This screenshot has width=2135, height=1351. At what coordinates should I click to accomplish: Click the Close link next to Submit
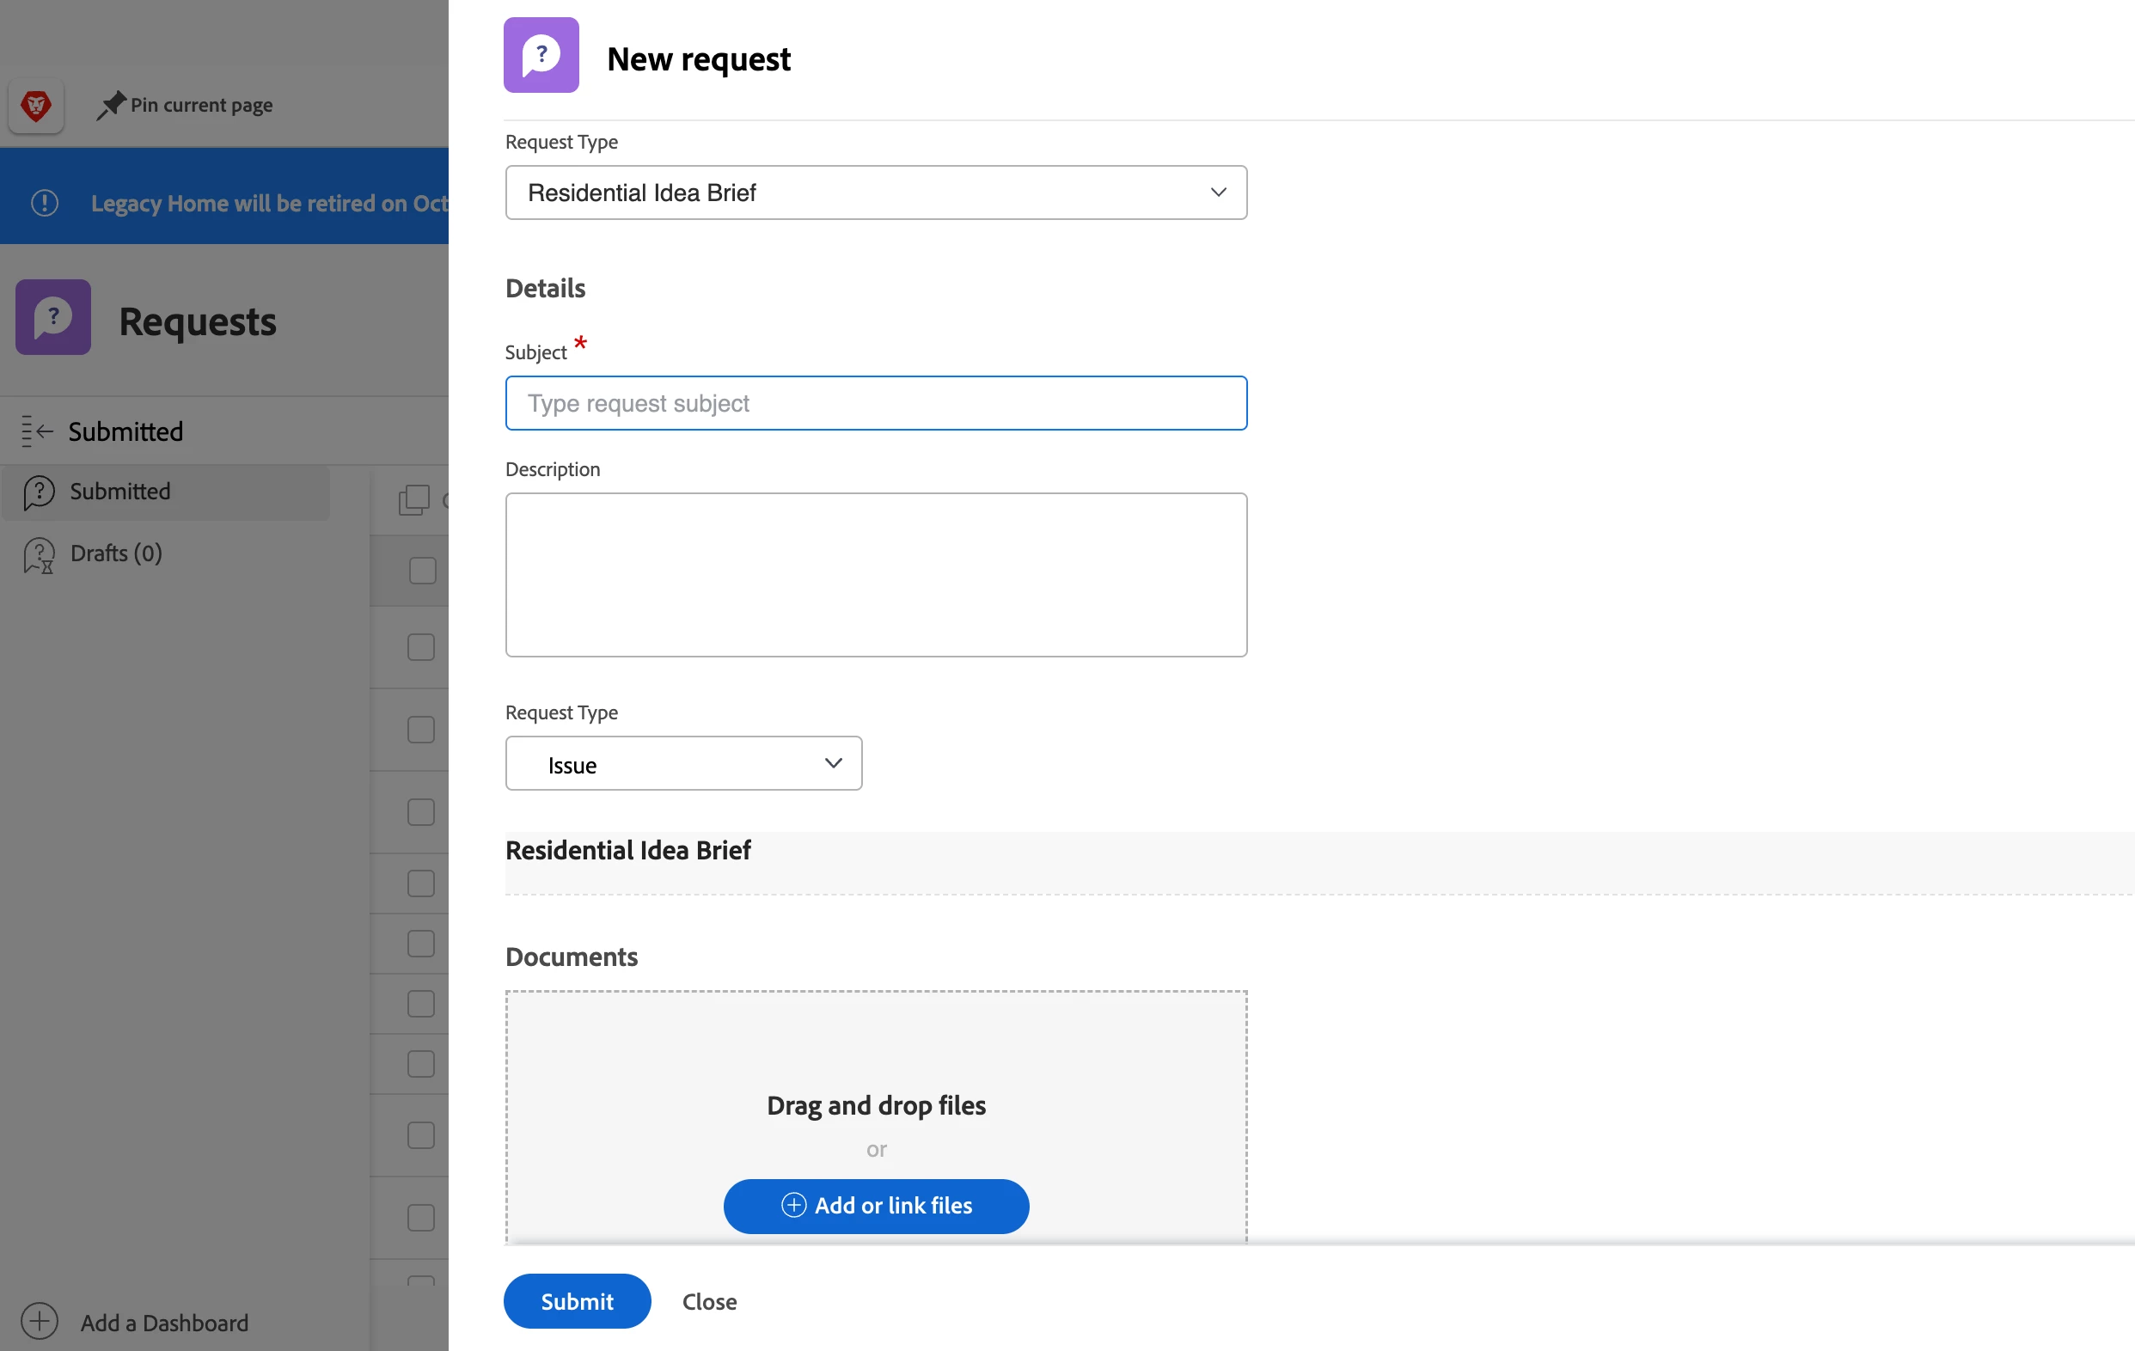tap(709, 1301)
